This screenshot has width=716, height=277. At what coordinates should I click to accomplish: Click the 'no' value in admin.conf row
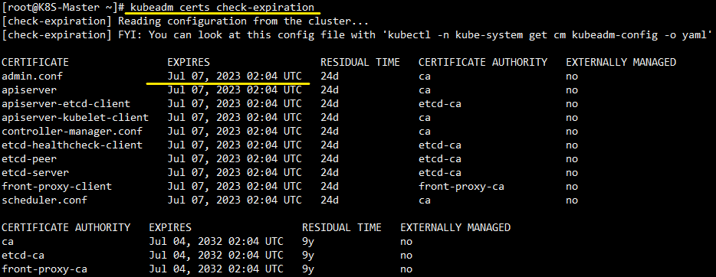(x=572, y=77)
